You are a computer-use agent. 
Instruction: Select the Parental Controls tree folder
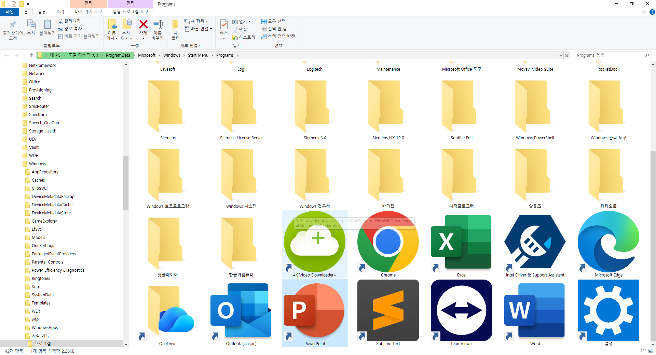click(47, 262)
